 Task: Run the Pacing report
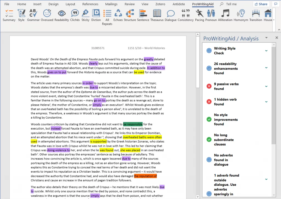point(199,16)
